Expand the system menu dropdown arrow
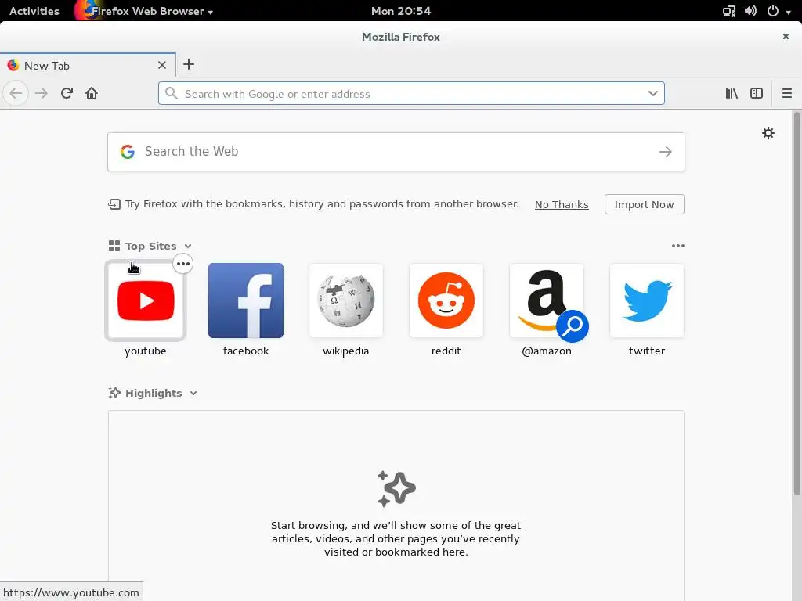The width and height of the screenshot is (802, 601). [x=788, y=12]
